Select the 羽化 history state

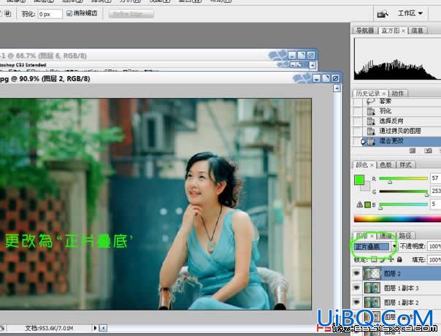click(396, 111)
